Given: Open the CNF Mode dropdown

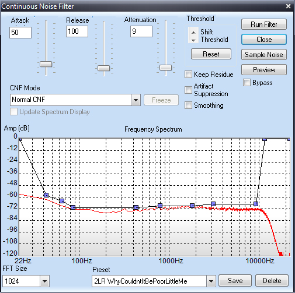Looking at the screenshot, I should tap(136, 100).
